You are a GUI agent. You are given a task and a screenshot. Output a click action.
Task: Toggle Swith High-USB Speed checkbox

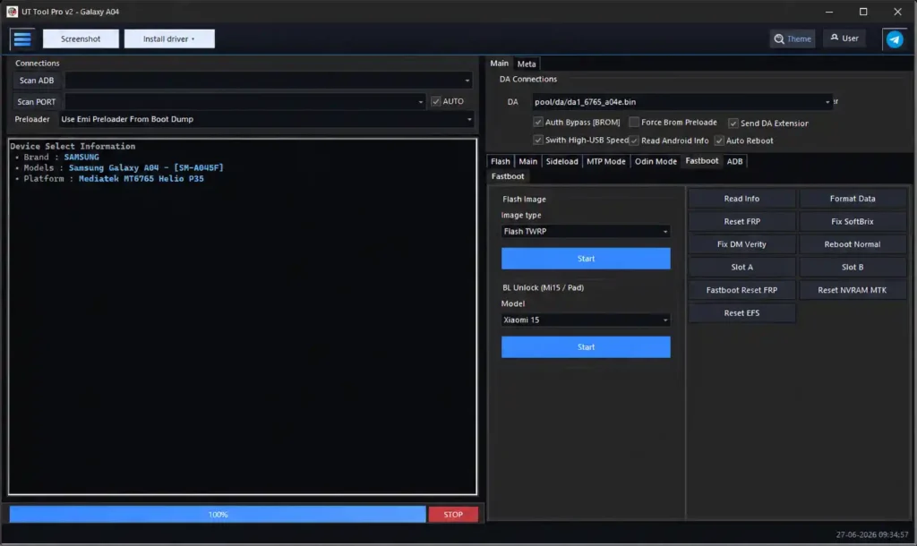click(538, 141)
